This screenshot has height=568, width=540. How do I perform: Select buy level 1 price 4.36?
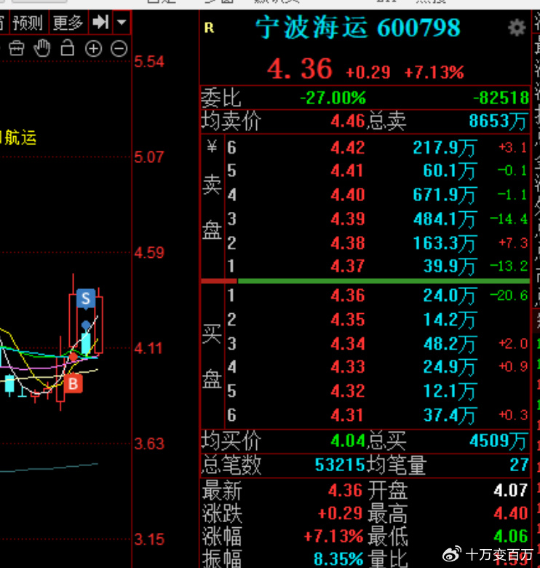[x=347, y=296]
